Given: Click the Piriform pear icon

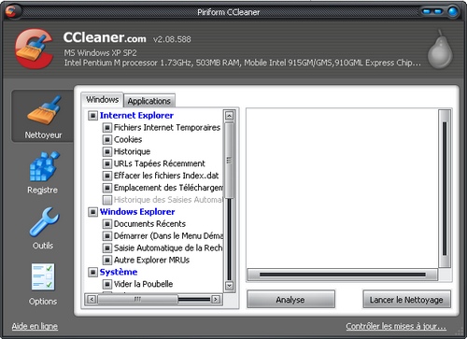Looking at the screenshot, I should pos(440,49).
